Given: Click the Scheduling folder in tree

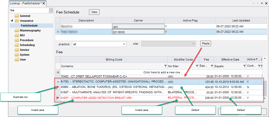Looking at the screenshot, I should [x=27, y=45].
